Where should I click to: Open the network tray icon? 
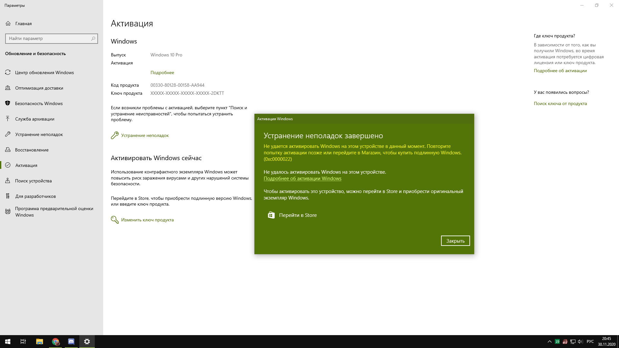click(573, 342)
